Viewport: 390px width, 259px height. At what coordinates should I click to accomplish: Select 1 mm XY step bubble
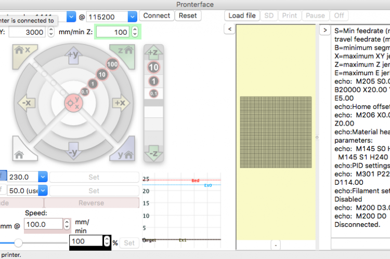(x=93, y=84)
